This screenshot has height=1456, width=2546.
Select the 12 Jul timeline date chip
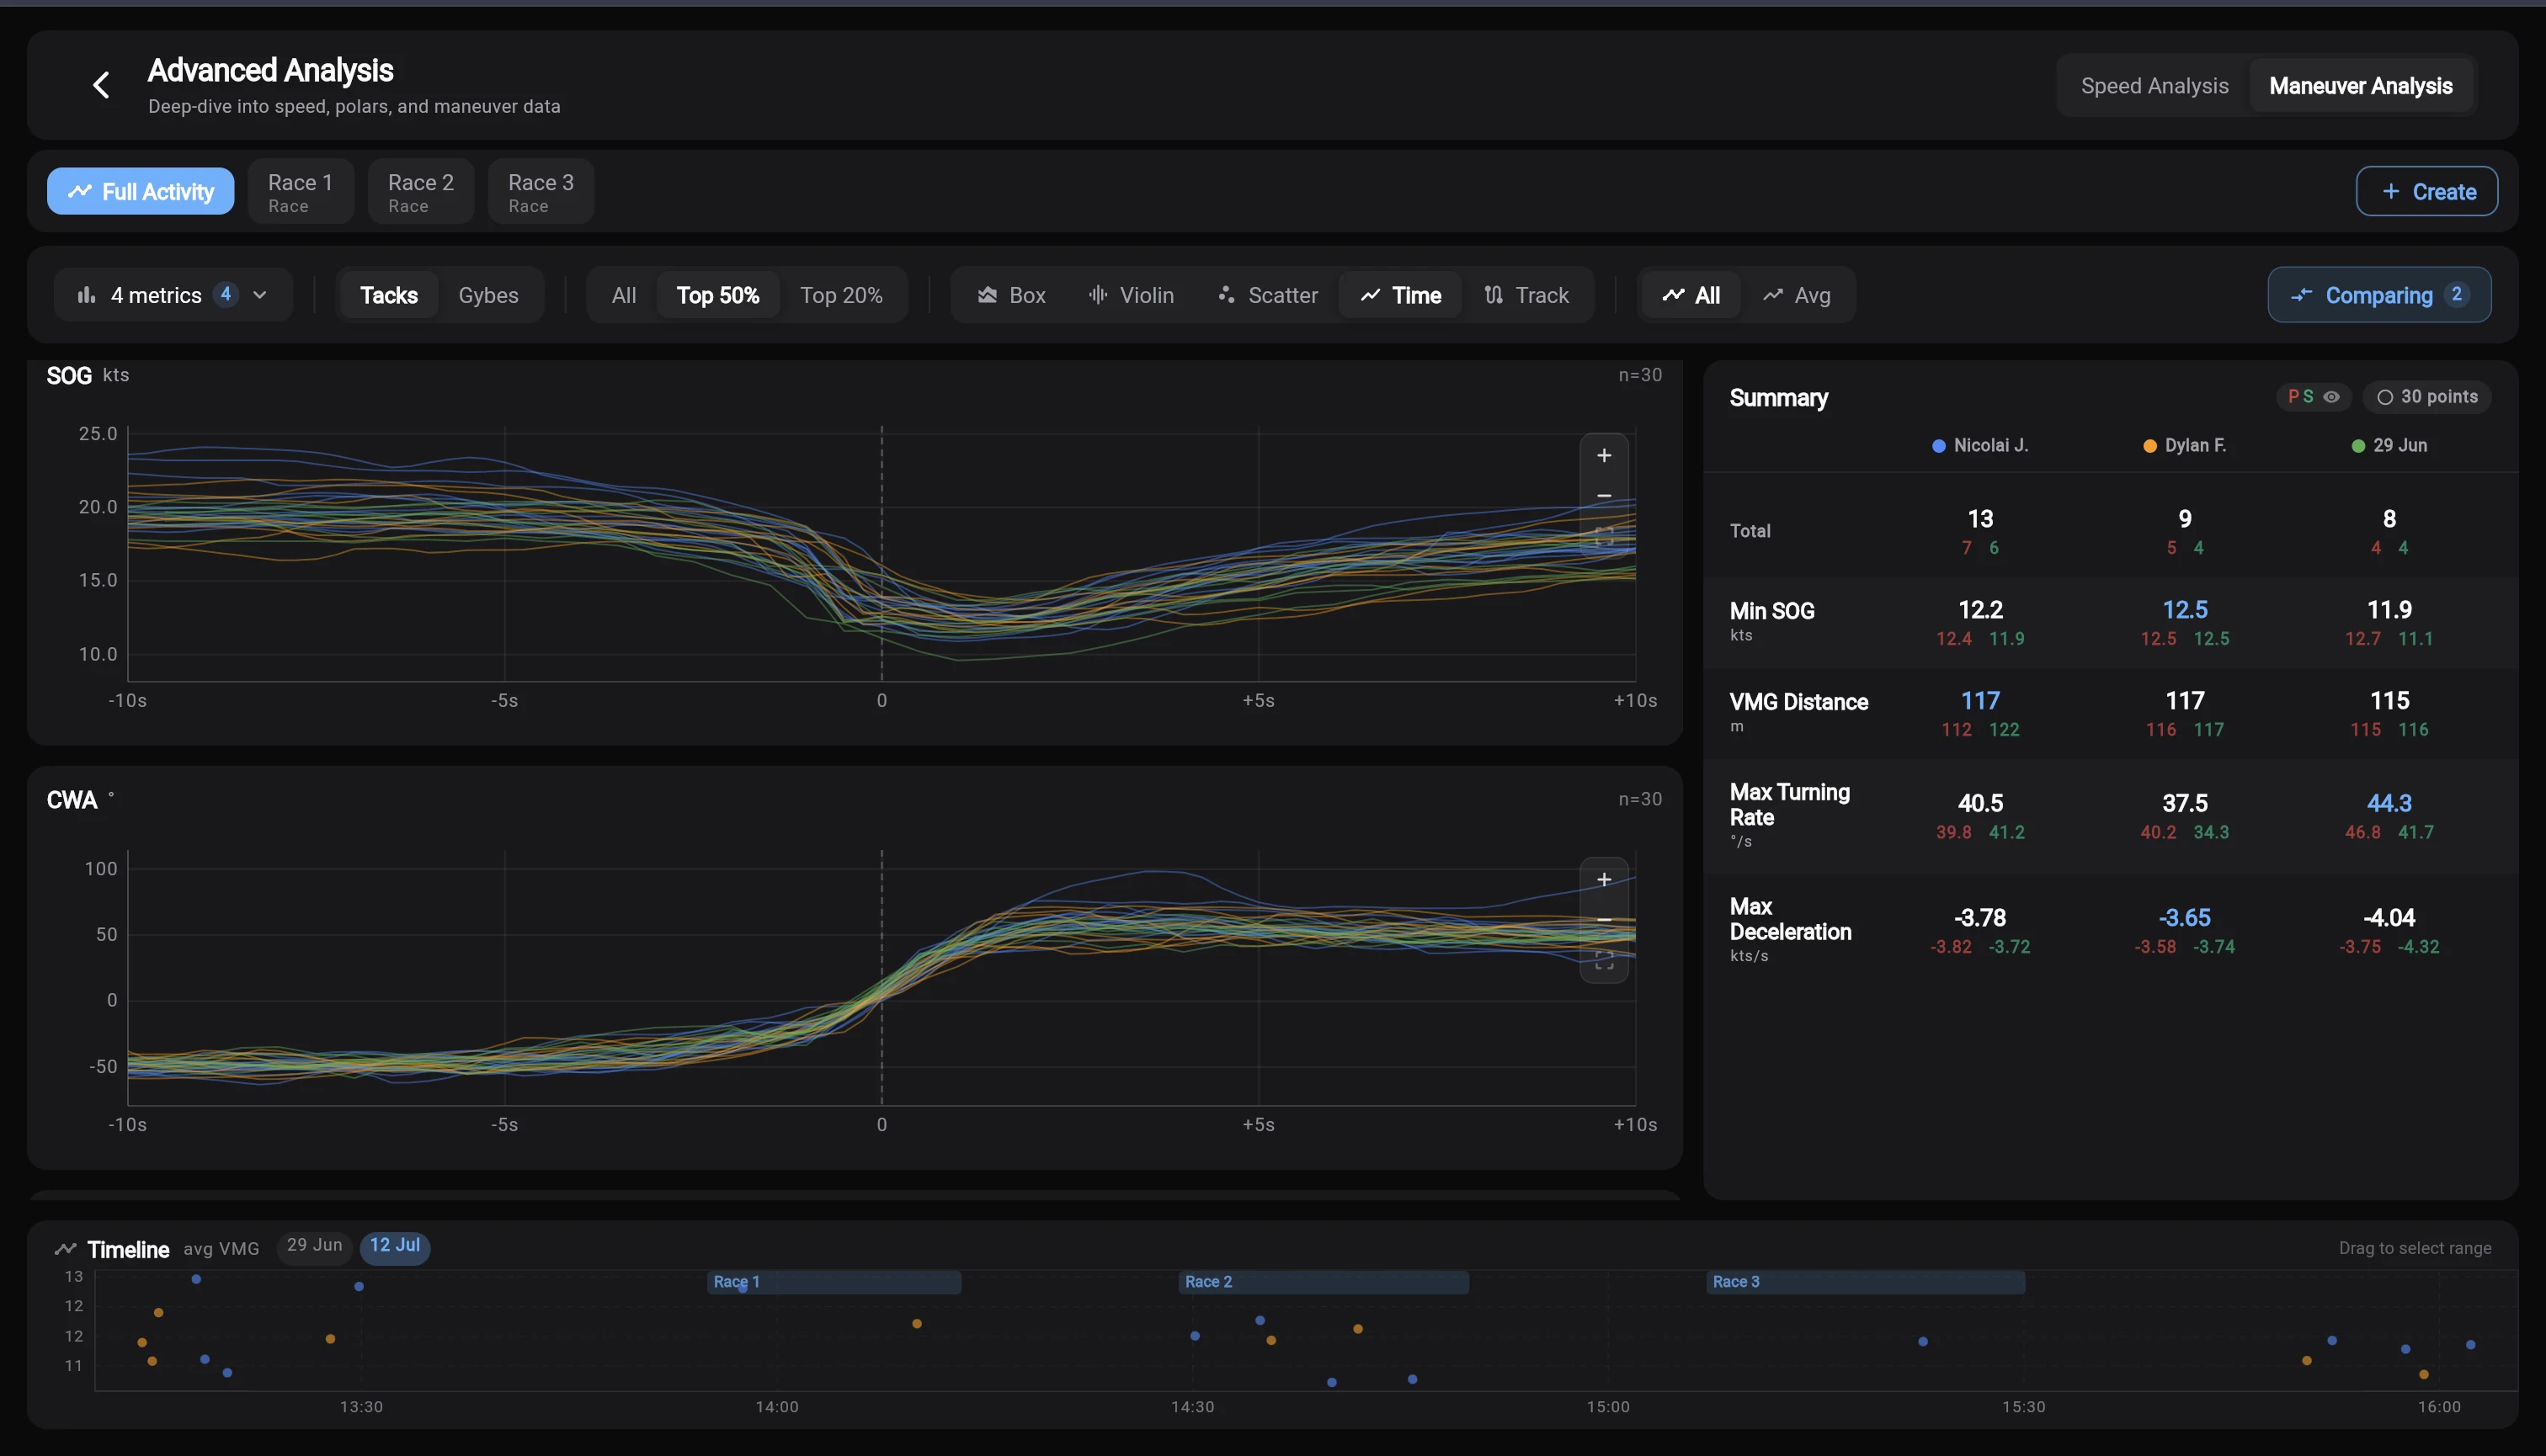[394, 1246]
